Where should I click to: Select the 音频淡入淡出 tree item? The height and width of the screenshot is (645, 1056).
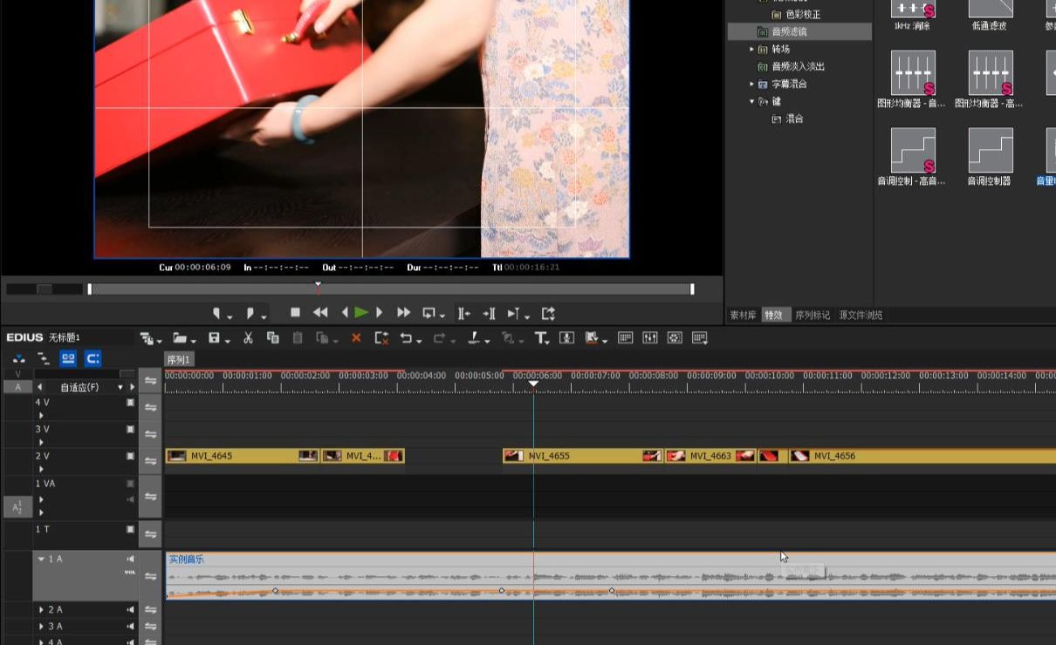[x=798, y=66]
